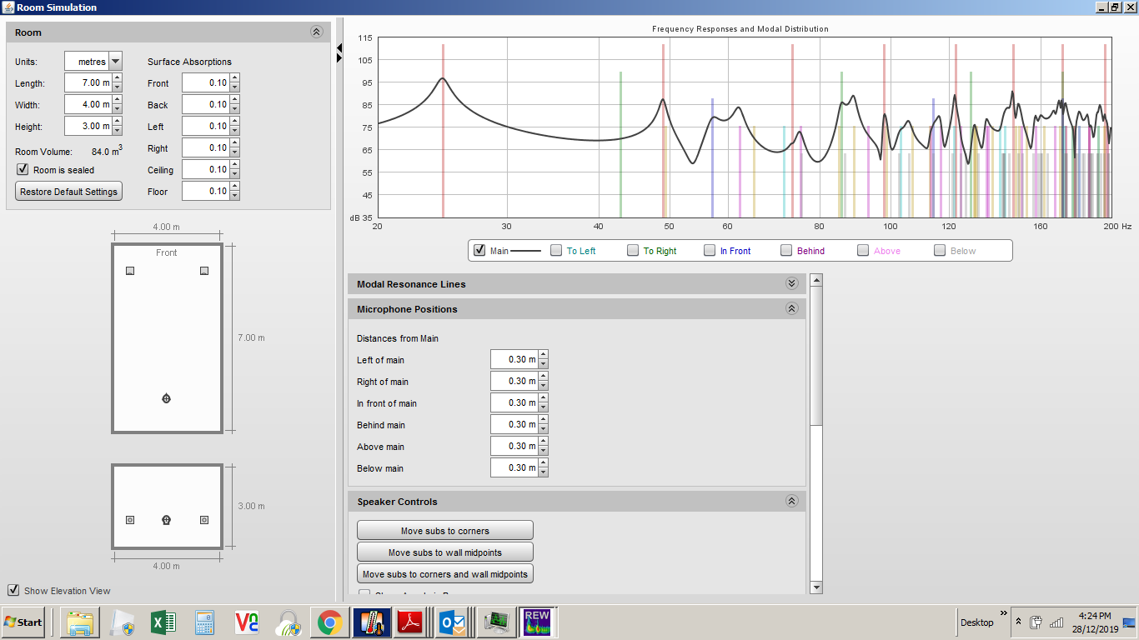Expand the Modal Resonance Lines section
This screenshot has width=1139, height=640.
point(791,283)
